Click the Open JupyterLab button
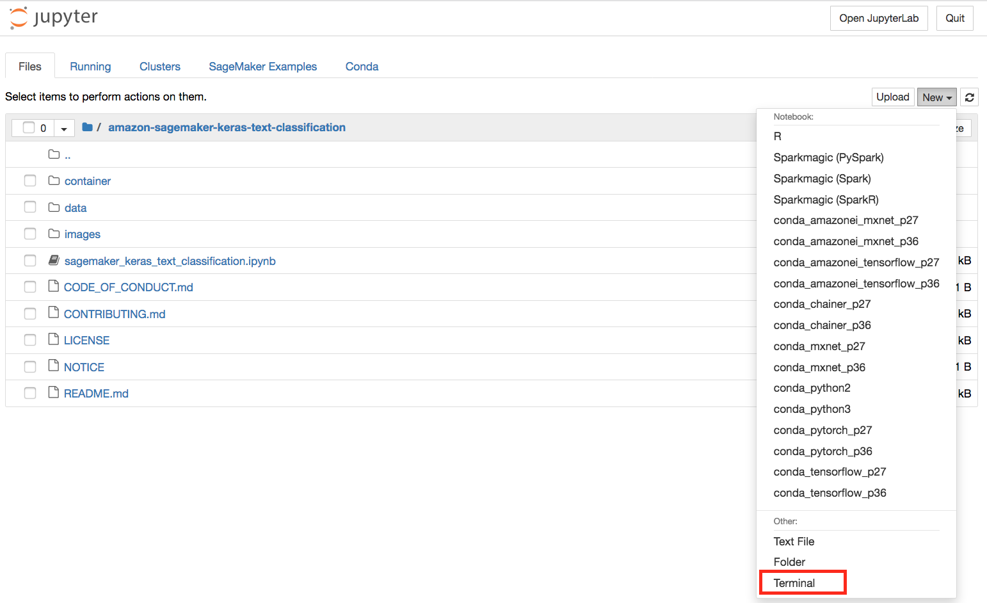 click(x=879, y=19)
